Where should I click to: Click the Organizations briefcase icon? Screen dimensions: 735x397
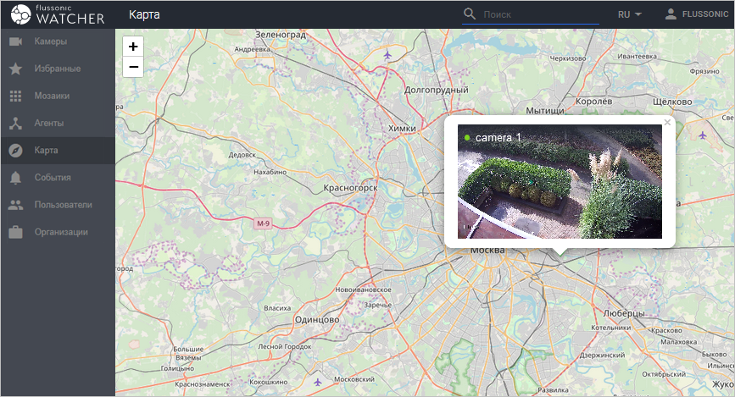[15, 232]
